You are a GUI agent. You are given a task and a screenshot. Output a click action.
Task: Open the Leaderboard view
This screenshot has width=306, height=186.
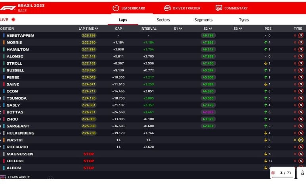(x=129, y=8)
